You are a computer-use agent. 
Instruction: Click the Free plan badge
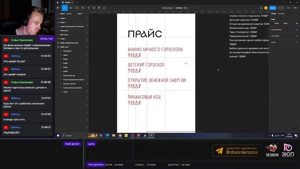pyautogui.click(x=186, y=8)
